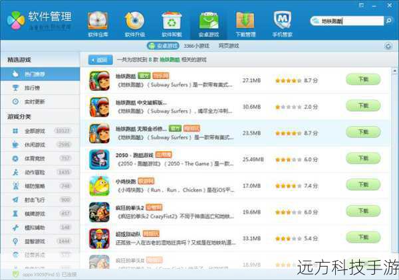Click the 小鸡快跑 game title
399x280 pixels.
click(x=126, y=182)
